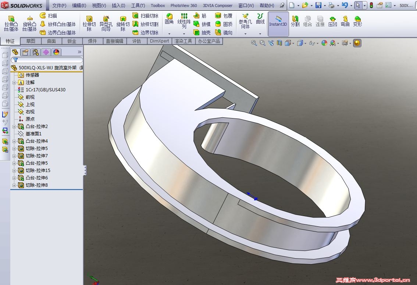417x285 pixels.
Task: Click the Undo toolbar icon
Action: [x=345, y=5]
